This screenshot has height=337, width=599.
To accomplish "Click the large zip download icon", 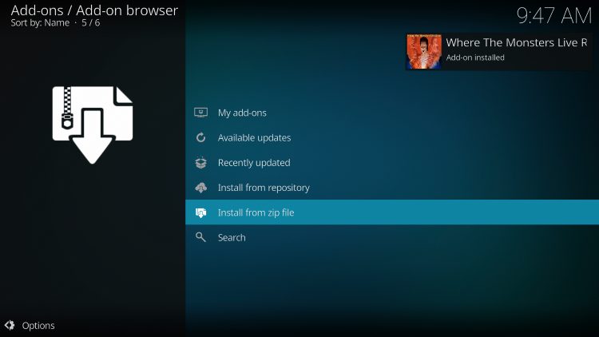I will point(93,125).
